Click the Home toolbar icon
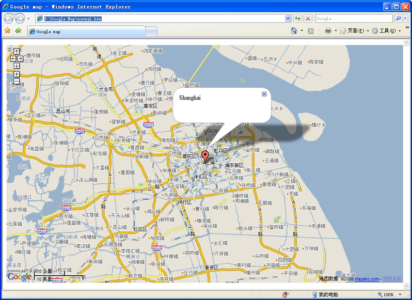This screenshot has width=412, height=300. (294, 31)
